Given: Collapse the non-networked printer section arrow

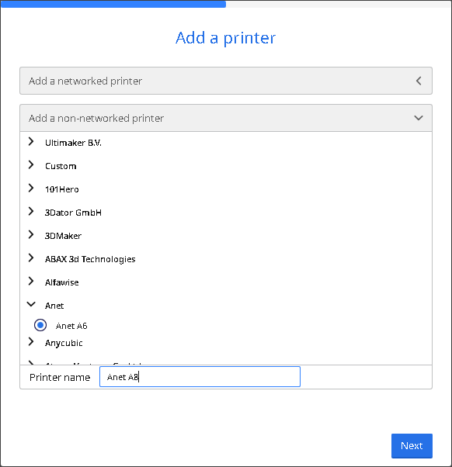Looking at the screenshot, I should (x=419, y=118).
